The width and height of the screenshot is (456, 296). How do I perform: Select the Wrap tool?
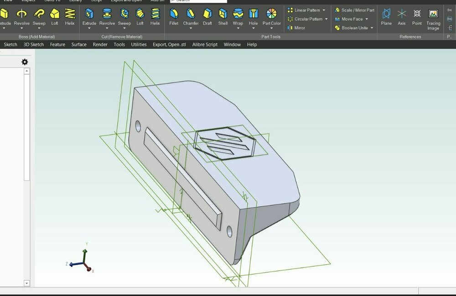pyautogui.click(x=238, y=17)
